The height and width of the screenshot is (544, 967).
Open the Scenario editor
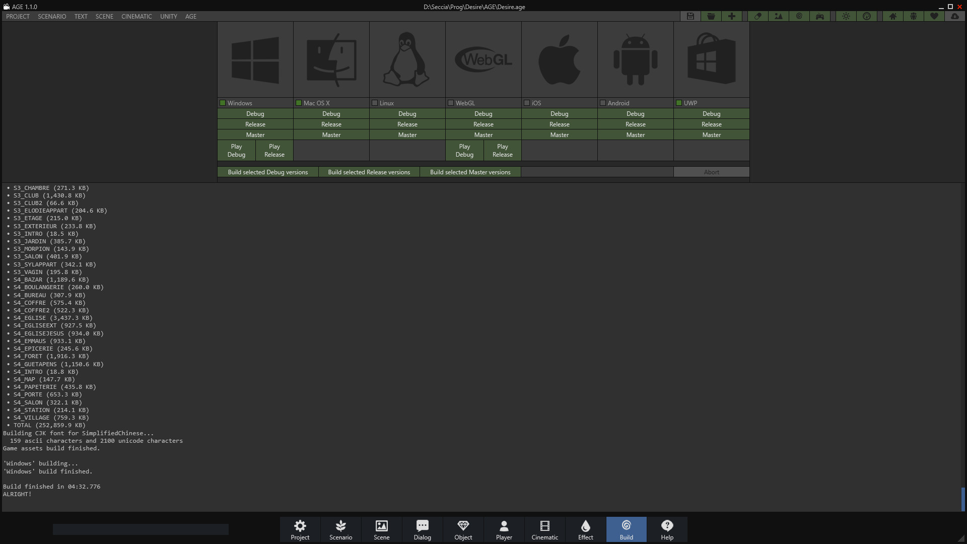click(340, 529)
